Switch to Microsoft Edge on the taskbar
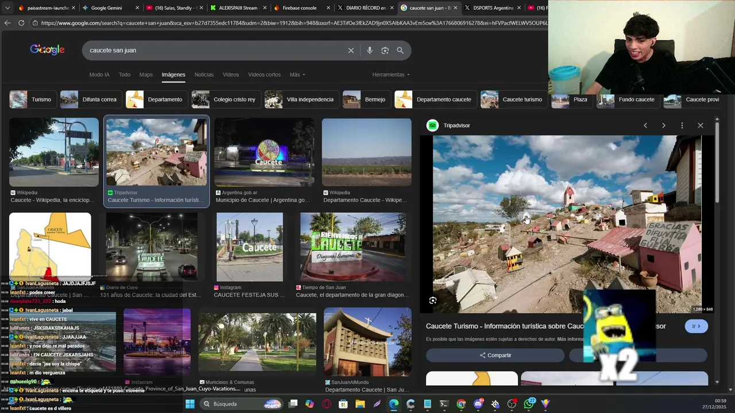Image resolution: width=735 pixels, height=413 pixels. click(394, 404)
